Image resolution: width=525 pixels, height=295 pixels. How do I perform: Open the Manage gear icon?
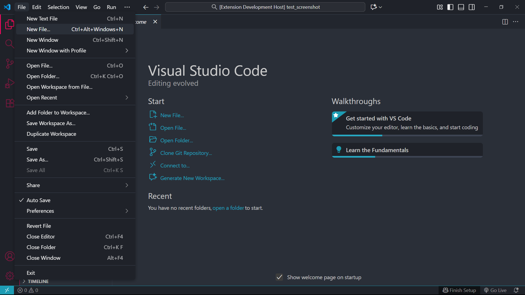[10, 276]
